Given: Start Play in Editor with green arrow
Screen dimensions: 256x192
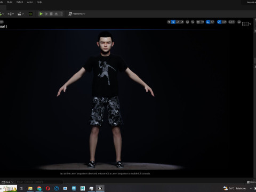Looking at the screenshot, I should (41, 14).
